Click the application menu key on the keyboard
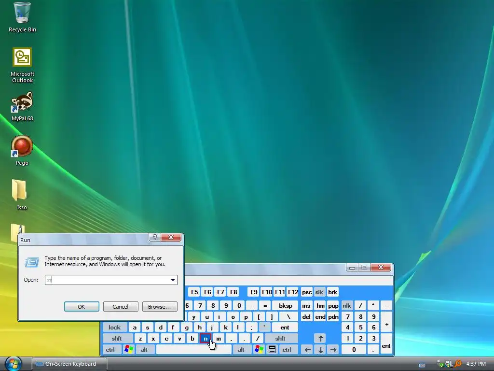Viewport: 494px width, 371px height. (x=272, y=350)
